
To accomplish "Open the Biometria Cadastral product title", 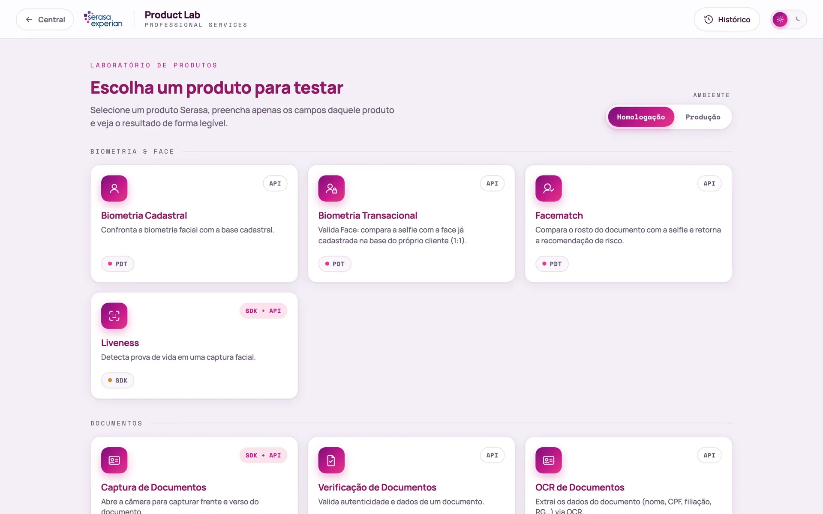I will click(x=144, y=215).
